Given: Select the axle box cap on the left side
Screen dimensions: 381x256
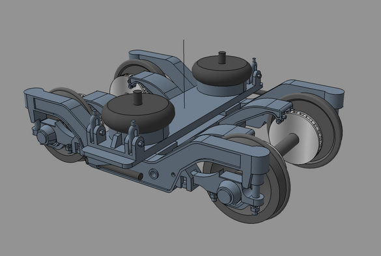Looking at the screenshot, I should (x=43, y=137).
